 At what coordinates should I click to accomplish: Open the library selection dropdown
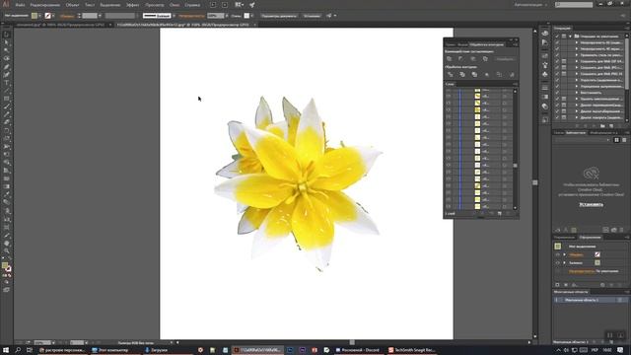click(582, 140)
